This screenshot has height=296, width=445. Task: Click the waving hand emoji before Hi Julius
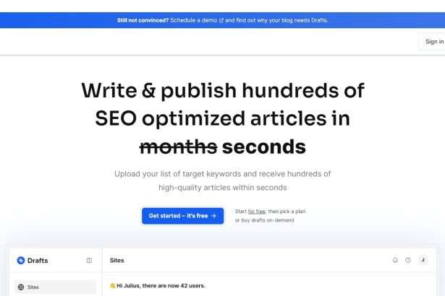click(x=112, y=285)
